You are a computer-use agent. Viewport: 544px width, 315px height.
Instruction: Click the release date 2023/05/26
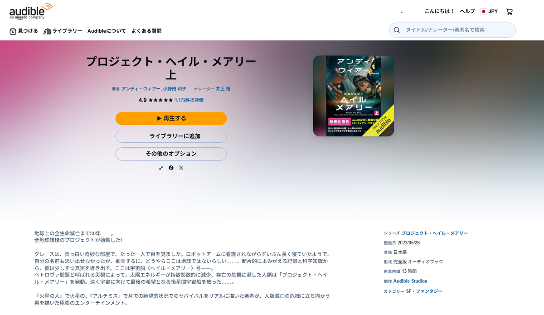408,242
